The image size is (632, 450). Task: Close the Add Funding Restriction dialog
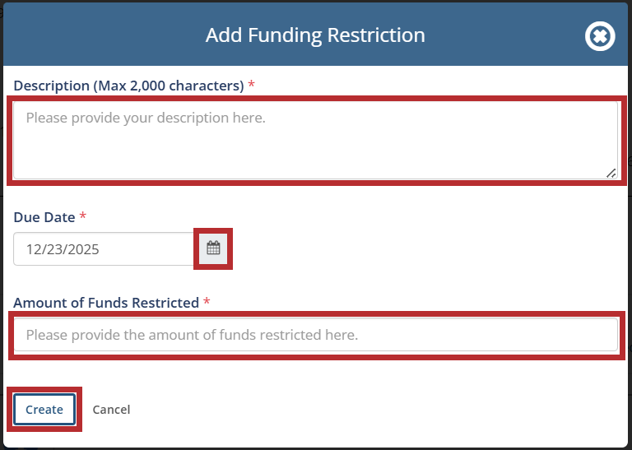click(600, 36)
